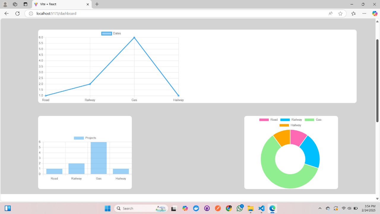Click the page vertical scrollbar thumb
This screenshot has width=380, height=214.
click(x=377, y=80)
